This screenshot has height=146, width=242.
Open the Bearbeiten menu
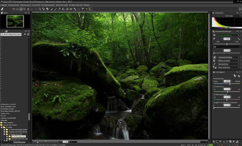coord(13,5)
